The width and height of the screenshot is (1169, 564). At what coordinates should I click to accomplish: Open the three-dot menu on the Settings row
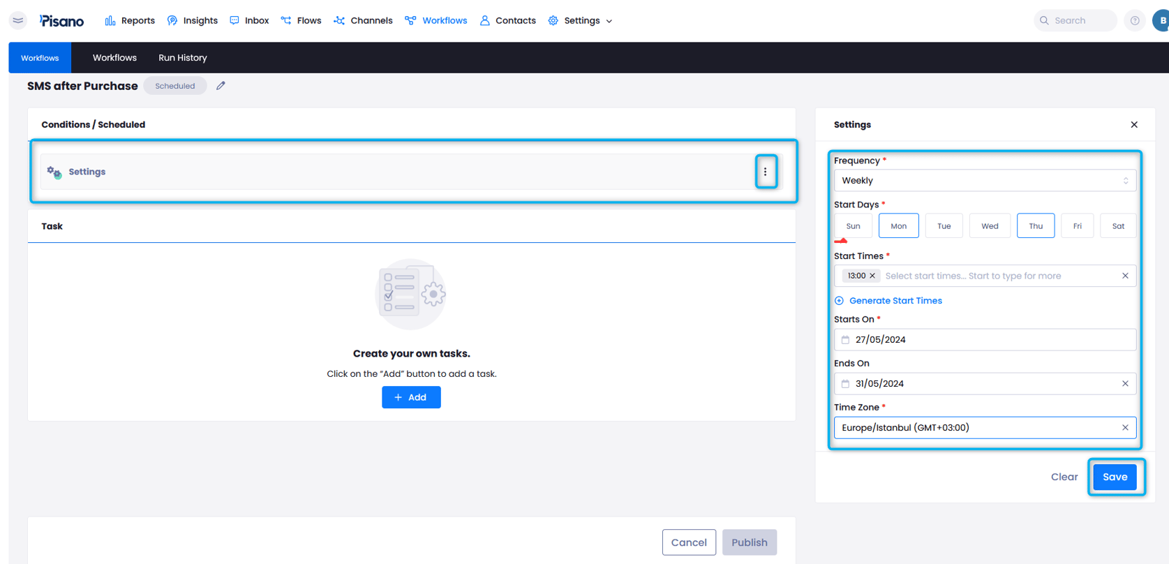766,172
